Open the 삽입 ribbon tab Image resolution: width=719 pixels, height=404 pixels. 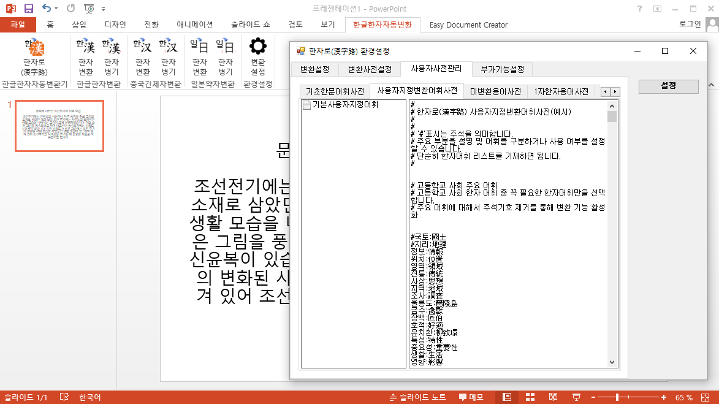coord(79,25)
